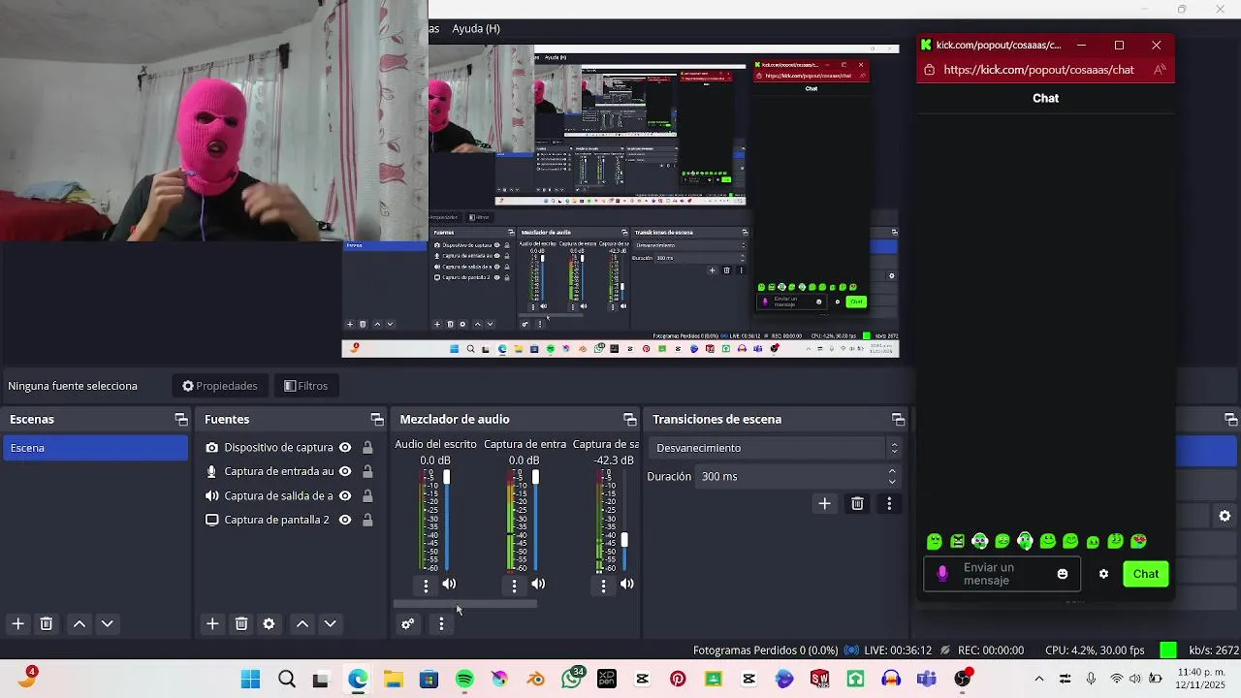Open the emoji picker in the message box
The image size is (1241, 698).
tap(1063, 574)
